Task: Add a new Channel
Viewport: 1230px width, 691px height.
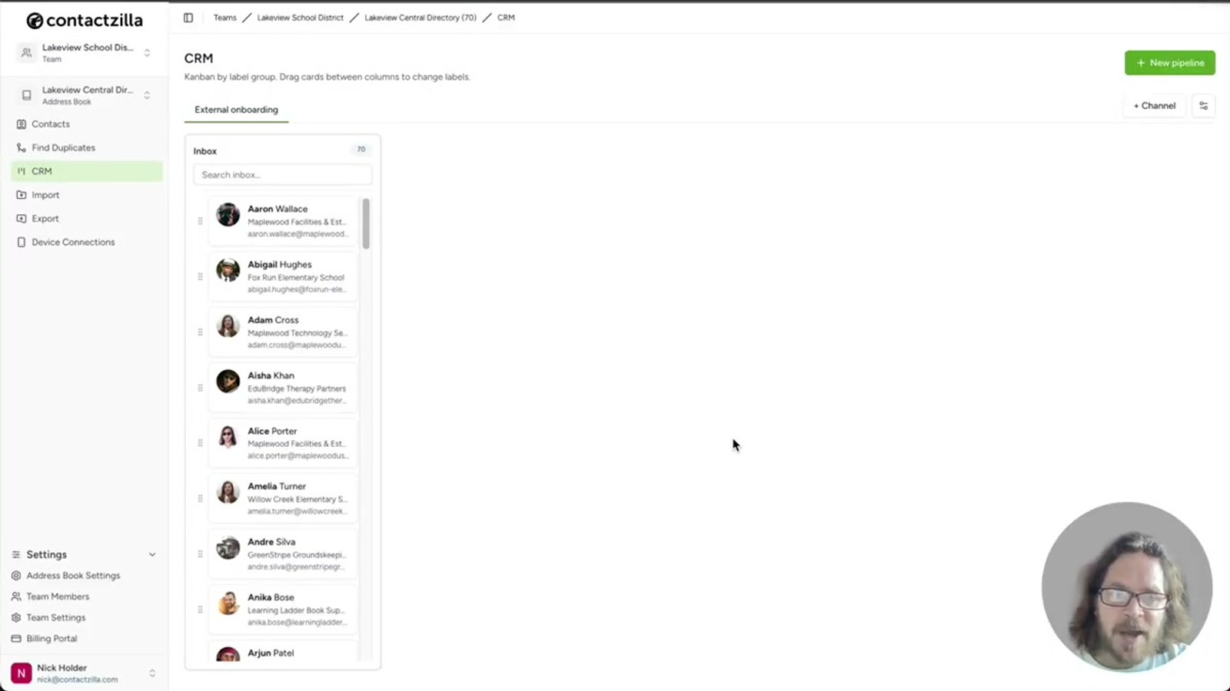Action: [1155, 106]
